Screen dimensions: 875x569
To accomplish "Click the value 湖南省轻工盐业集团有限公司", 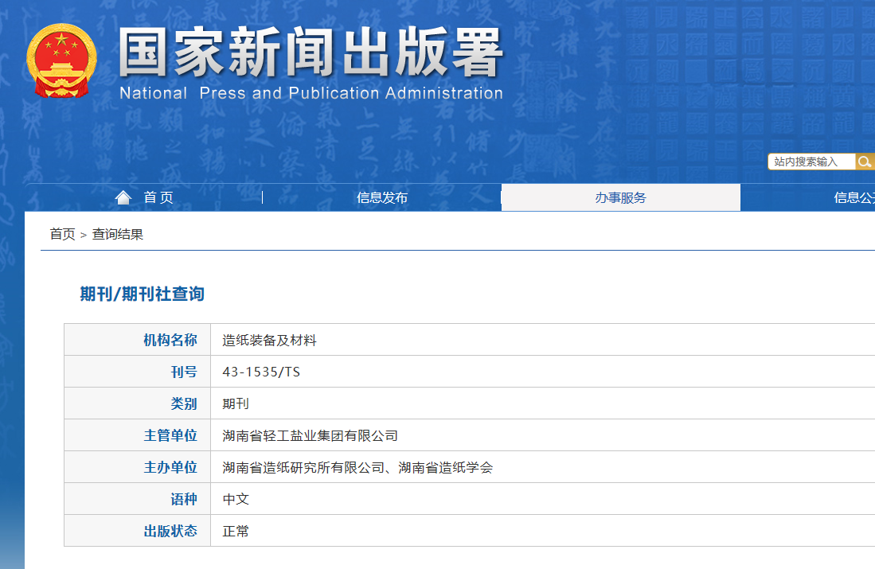I will [x=310, y=435].
